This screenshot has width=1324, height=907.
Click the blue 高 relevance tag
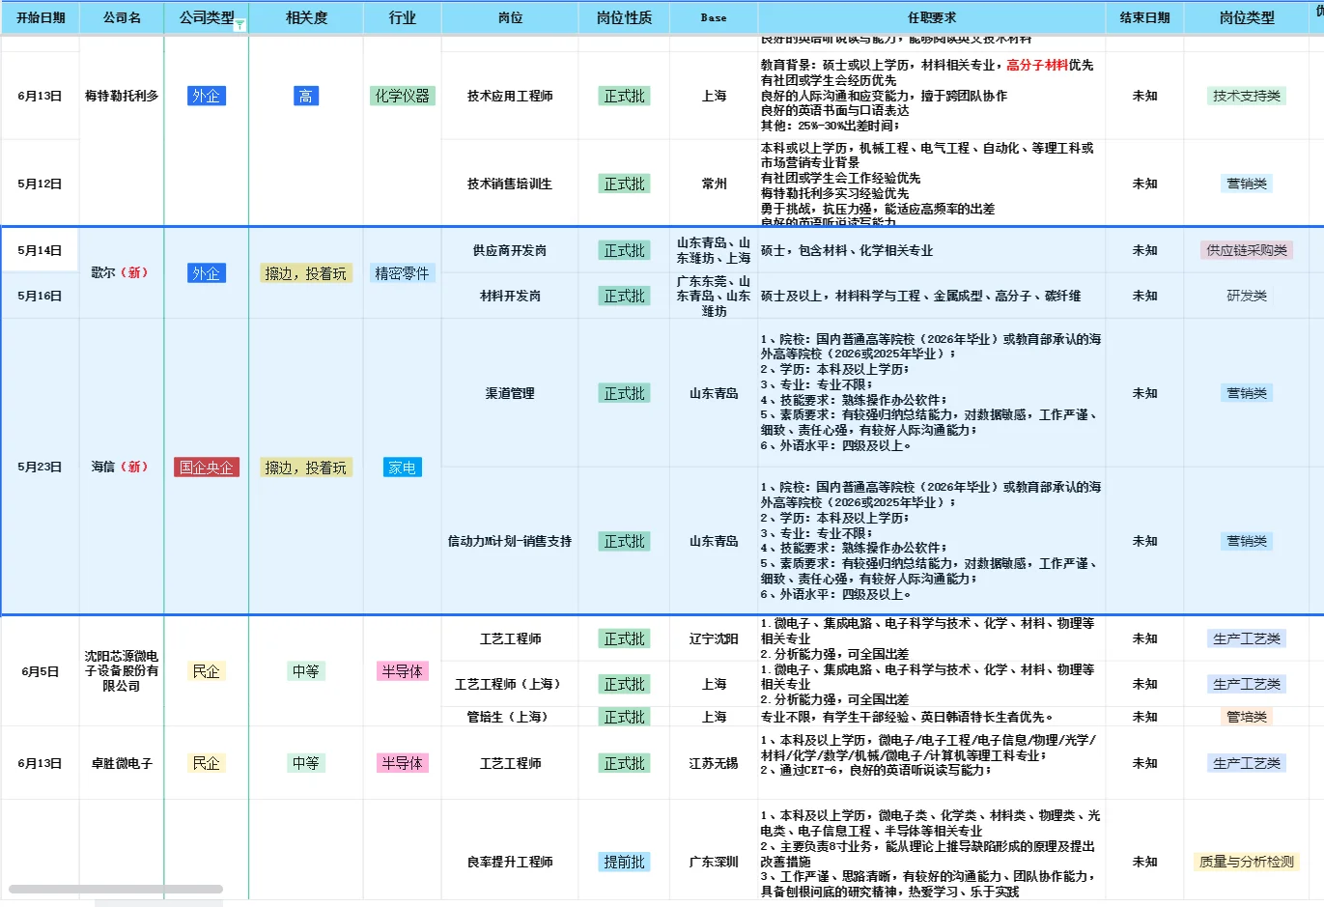click(x=306, y=96)
